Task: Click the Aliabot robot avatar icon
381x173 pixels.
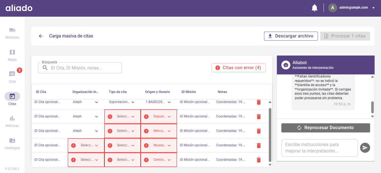Action: coord(286,65)
